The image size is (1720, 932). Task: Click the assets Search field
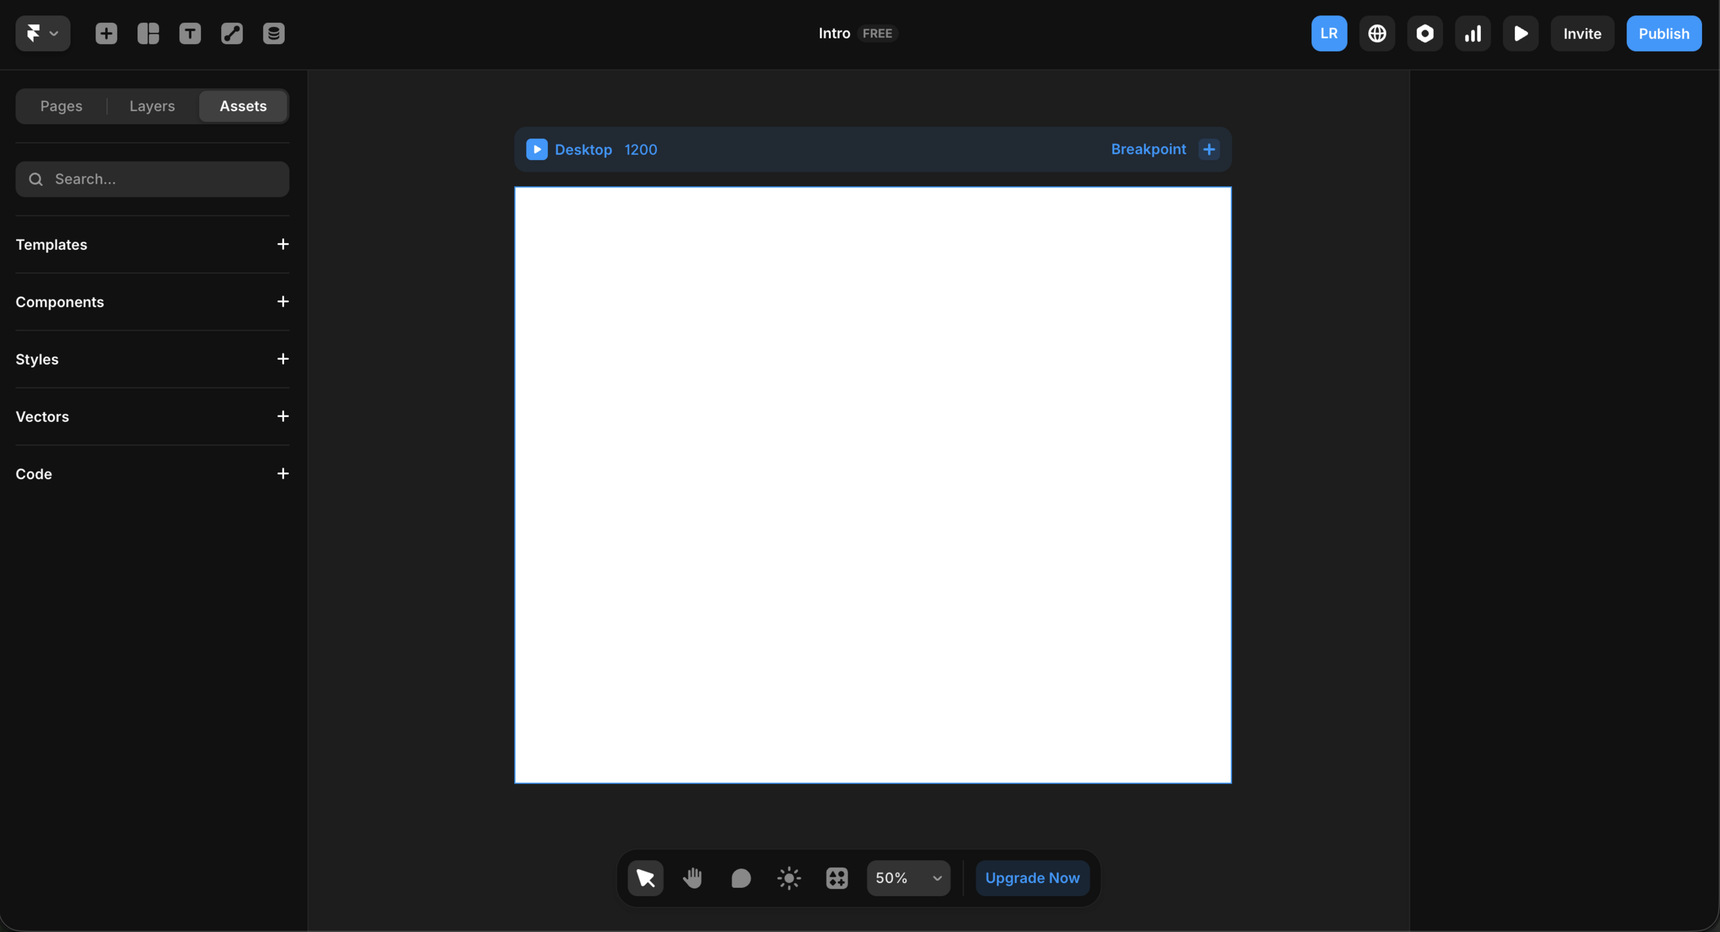coord(152,179)
